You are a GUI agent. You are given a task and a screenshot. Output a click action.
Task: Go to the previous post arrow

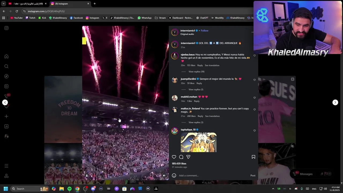pyautogui.click(x=5, y=102)
